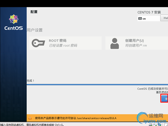The image size is (168, 126).
Task: Click the VM hard disk status icon
Action: (x=150, y=125)
